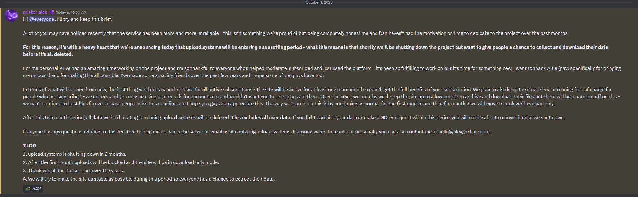Click the October 1, 2023 date divider

(319, 2)
